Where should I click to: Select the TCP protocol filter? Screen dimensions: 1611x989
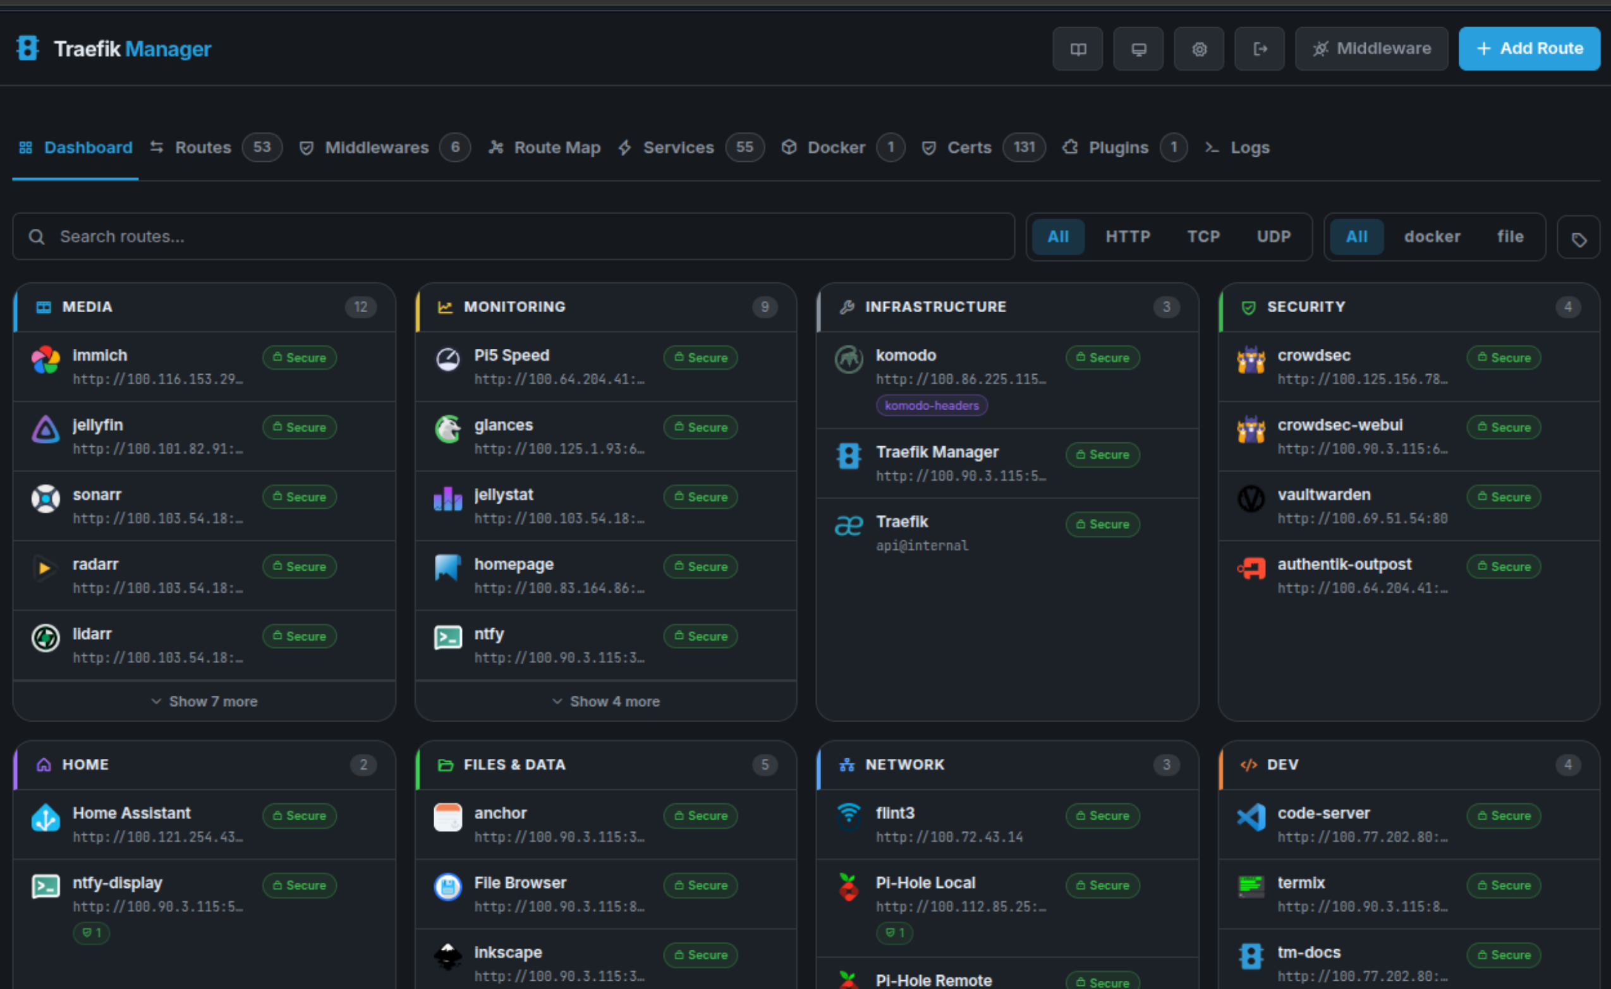tap(1203, 237)
